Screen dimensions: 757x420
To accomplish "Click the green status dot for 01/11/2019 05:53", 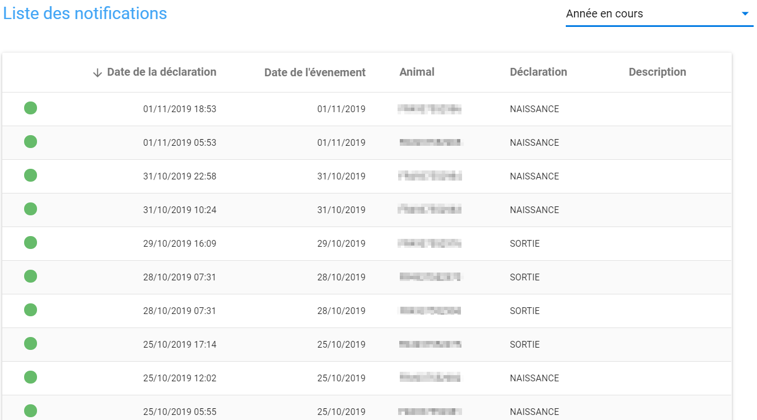I will click(31, 142).
